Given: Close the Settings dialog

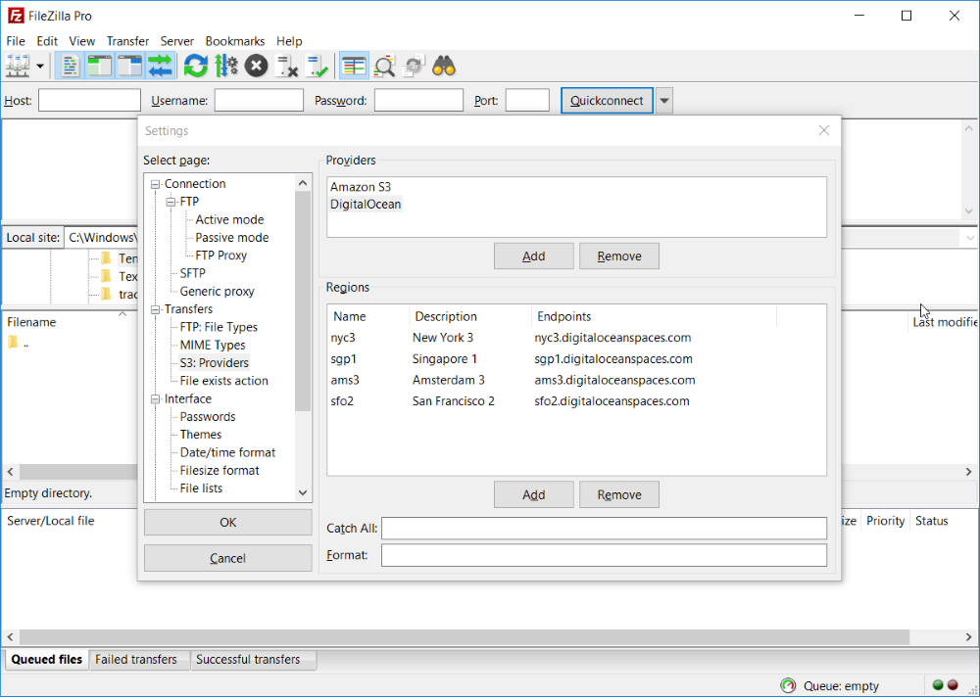Looking at the screenshot, I should (824, 130).
